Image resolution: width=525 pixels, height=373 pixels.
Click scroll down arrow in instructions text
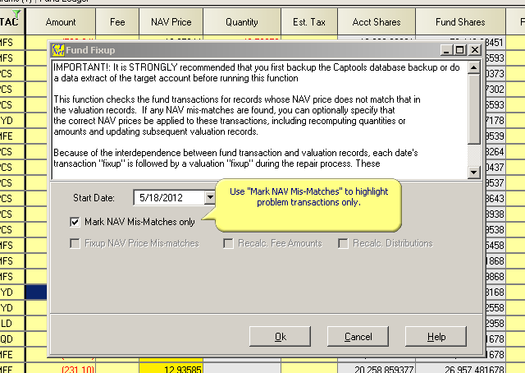click(x=475, y=172)
